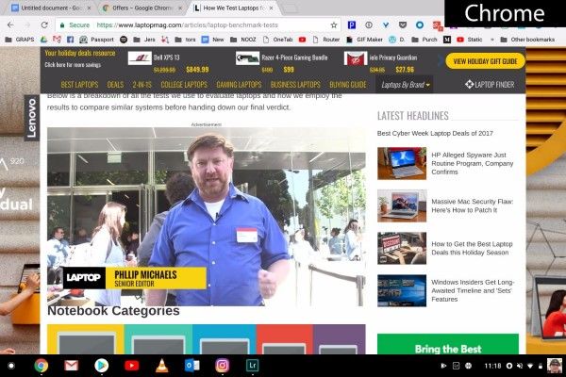Click the Holiday Laptop Deals article thumbnail

(x=402, y=248)
